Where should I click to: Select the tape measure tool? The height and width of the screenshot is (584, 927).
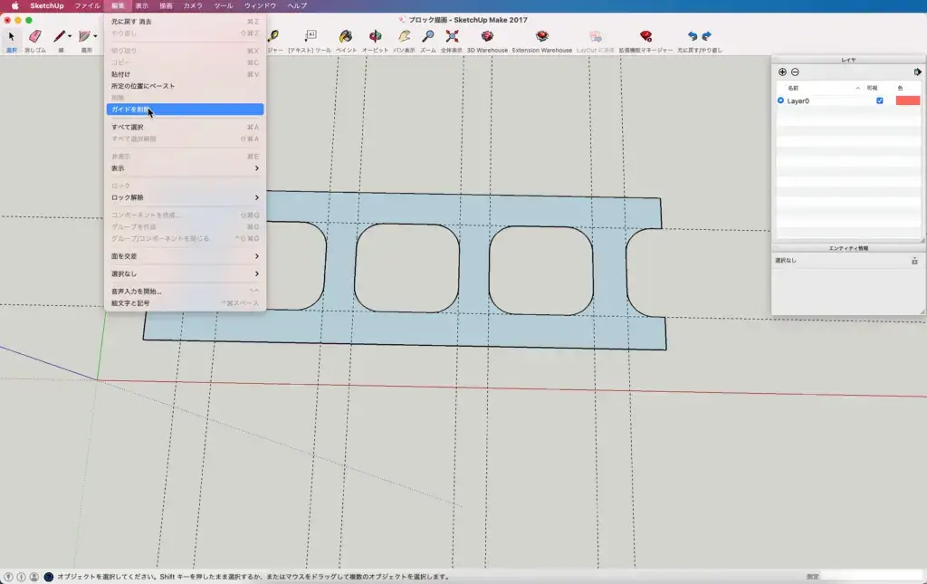coord(273,36)
